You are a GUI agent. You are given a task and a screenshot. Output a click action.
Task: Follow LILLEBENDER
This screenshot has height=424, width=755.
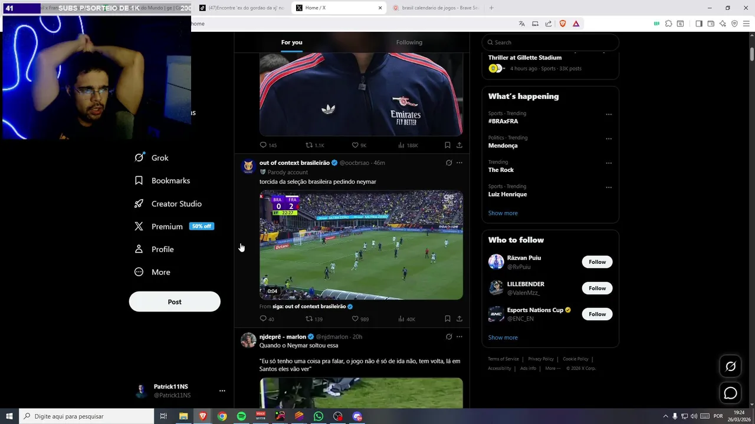[x=597, y=288]
